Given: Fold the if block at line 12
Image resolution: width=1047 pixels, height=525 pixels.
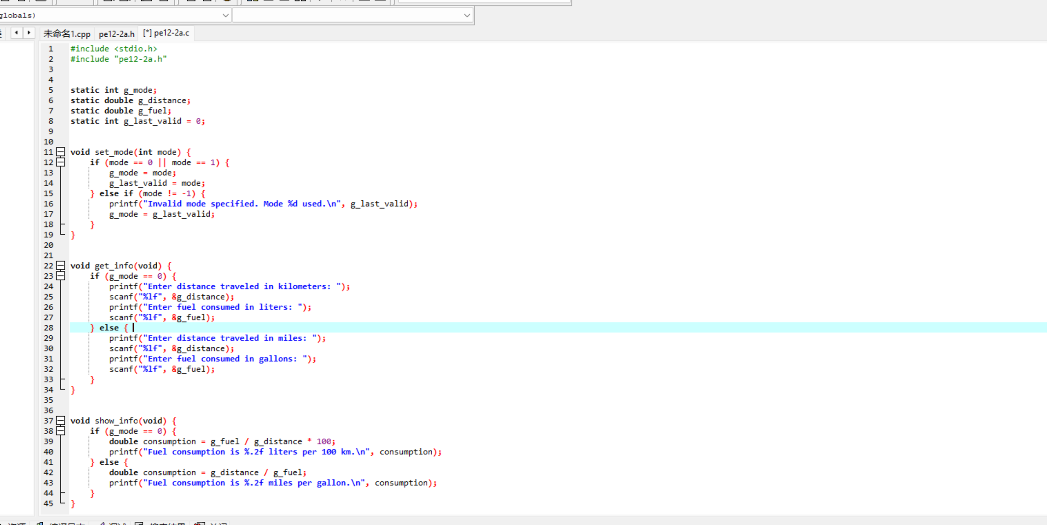Looking at the screenshot, I should click(61, 162).
